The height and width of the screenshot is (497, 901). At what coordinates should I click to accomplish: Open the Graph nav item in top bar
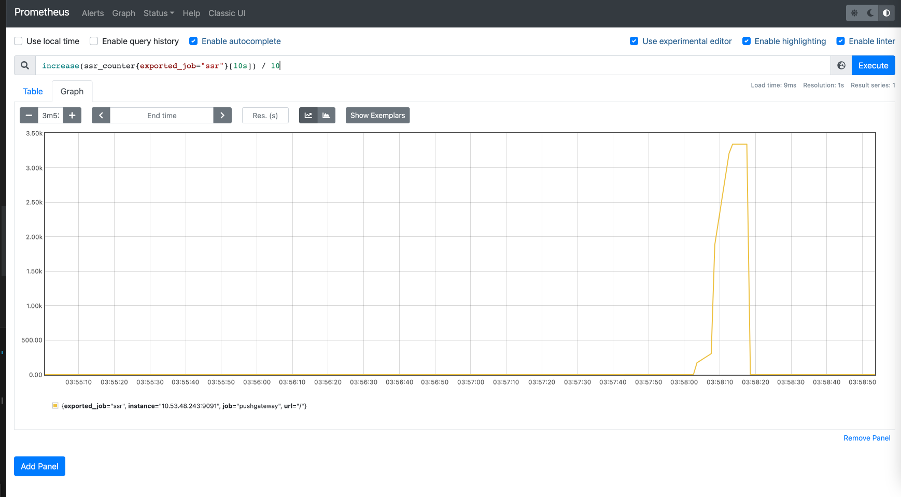[x=123, y=13]
